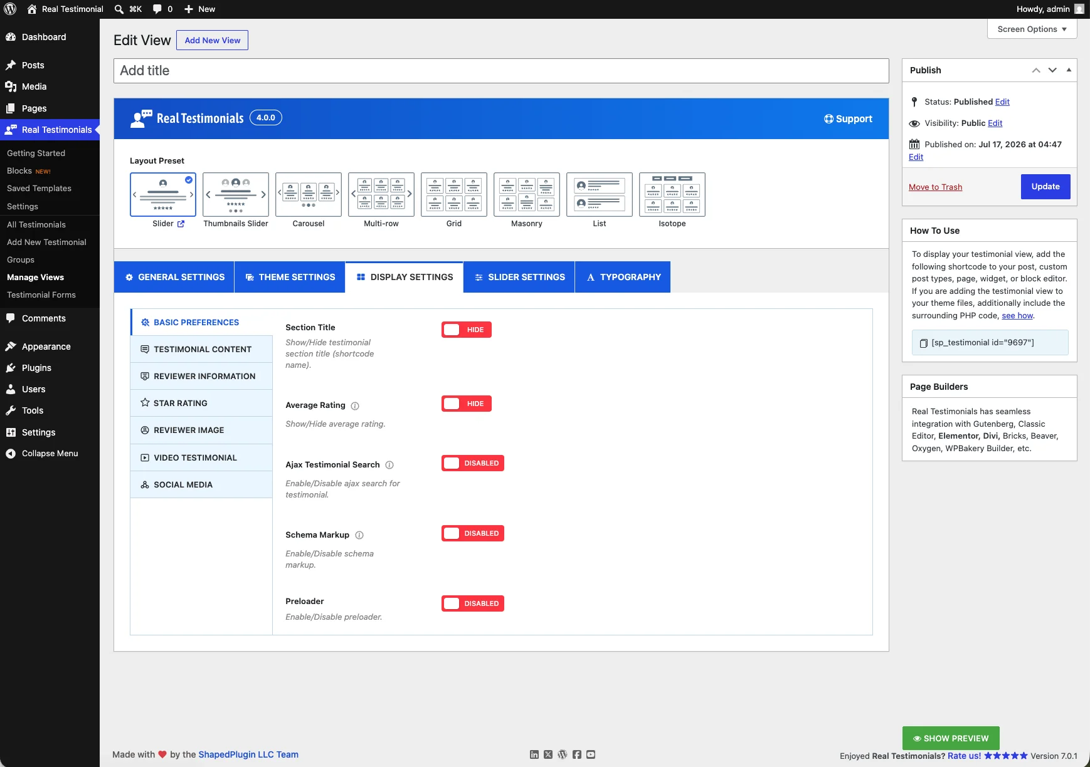Open the Screen Options dropdown
The image size is (1090, 767).
1032,29
